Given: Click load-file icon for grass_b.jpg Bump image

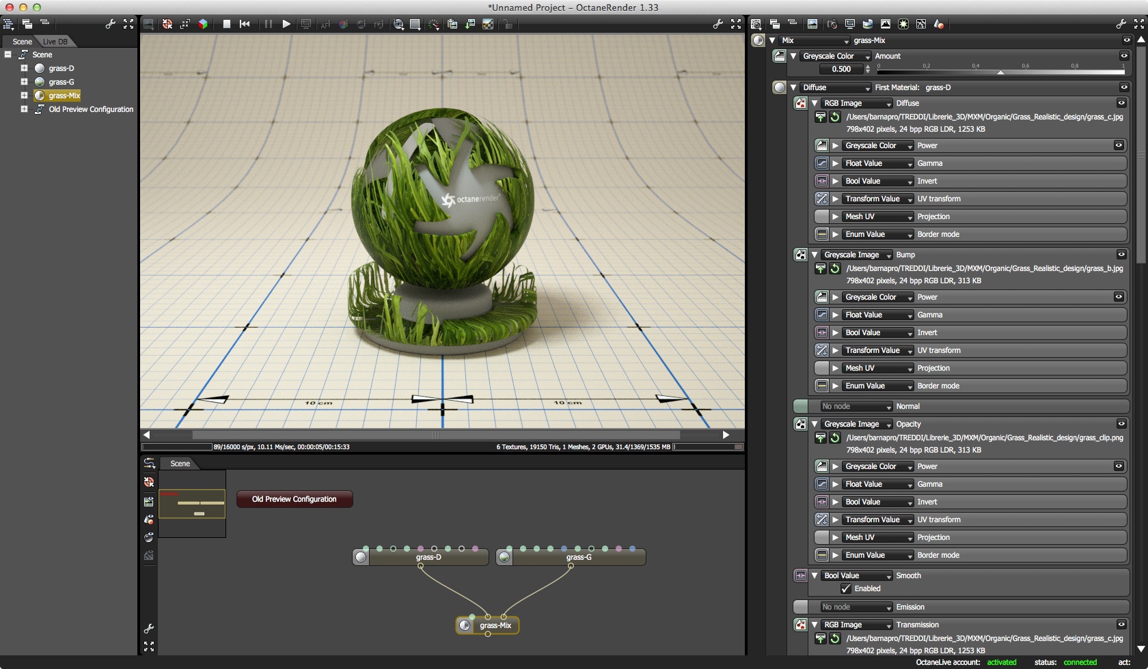Looking at the screenshot, I should point(821,268).
